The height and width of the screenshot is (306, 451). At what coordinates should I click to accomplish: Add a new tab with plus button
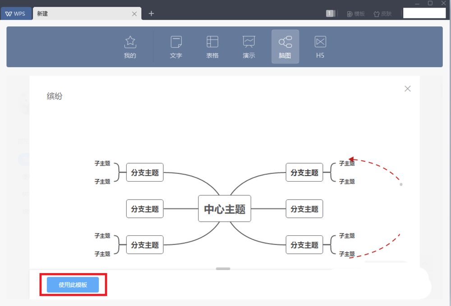click(x=151, y=14)
